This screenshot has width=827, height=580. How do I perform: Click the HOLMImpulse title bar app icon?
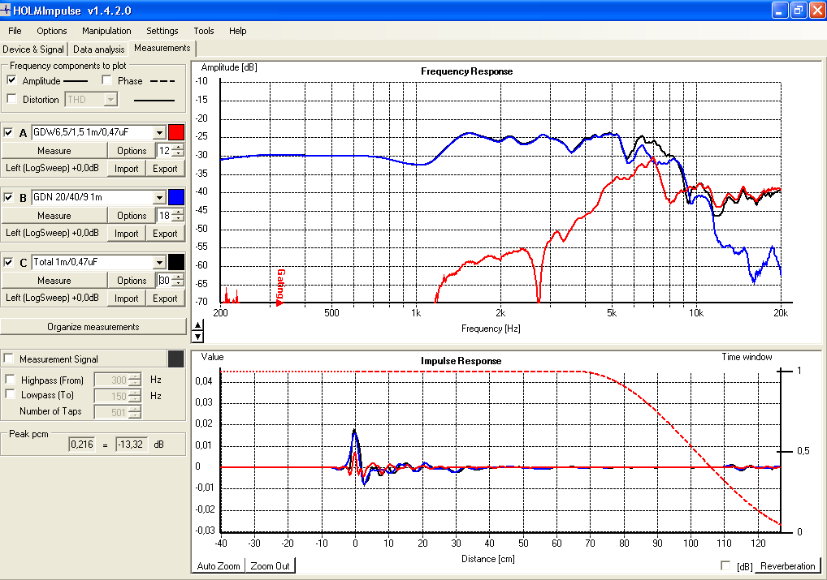5,10
